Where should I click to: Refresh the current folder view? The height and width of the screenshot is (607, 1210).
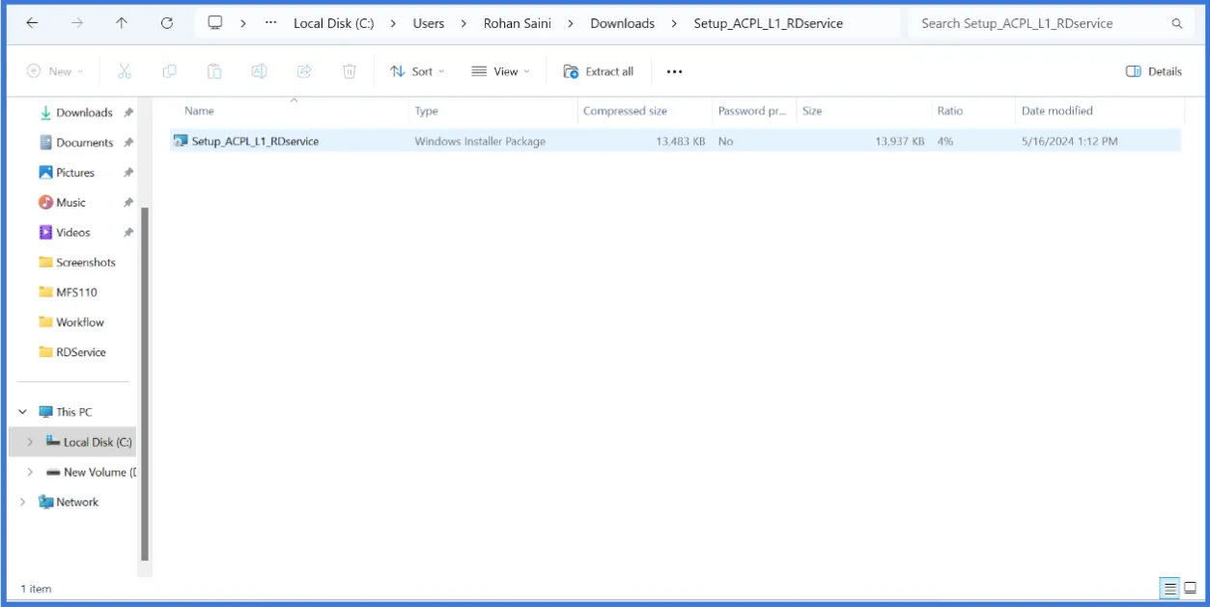(167, 23)
